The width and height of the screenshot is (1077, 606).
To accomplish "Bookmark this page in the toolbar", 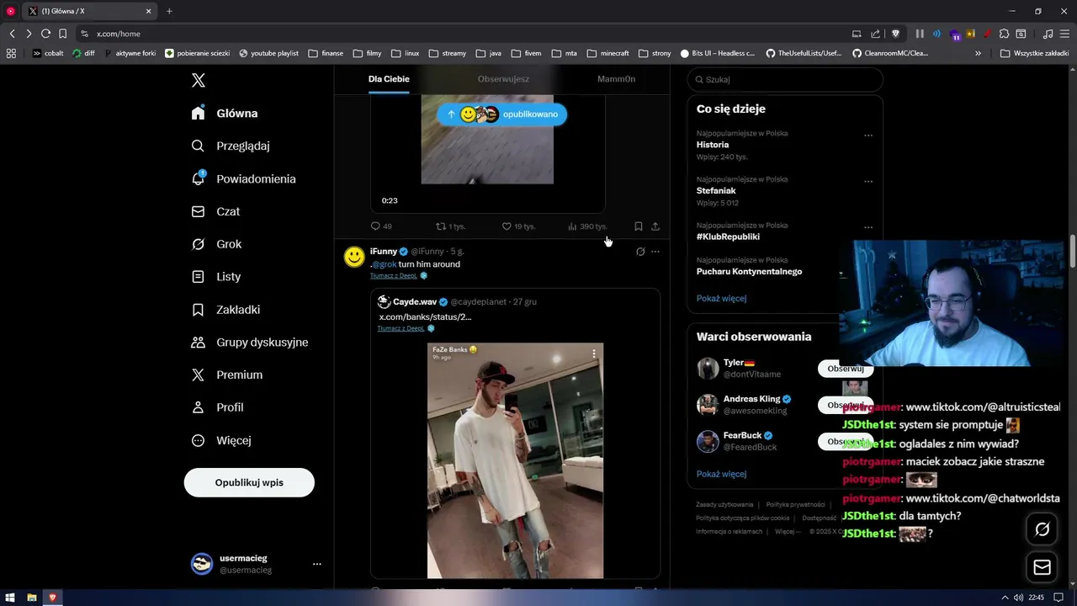I will point(62,34).
